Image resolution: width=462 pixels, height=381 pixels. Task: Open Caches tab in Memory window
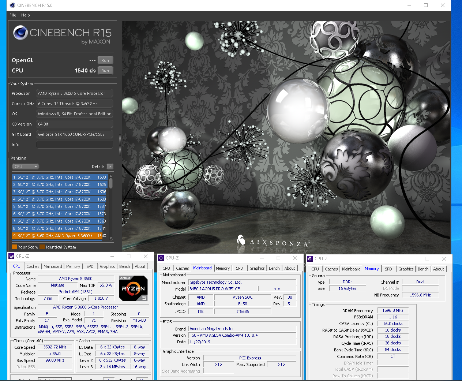click(331, 269)
